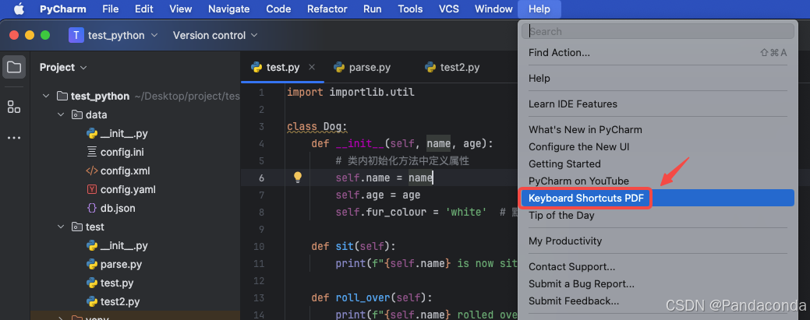Collapse the test_python root node

coord(46,96)
